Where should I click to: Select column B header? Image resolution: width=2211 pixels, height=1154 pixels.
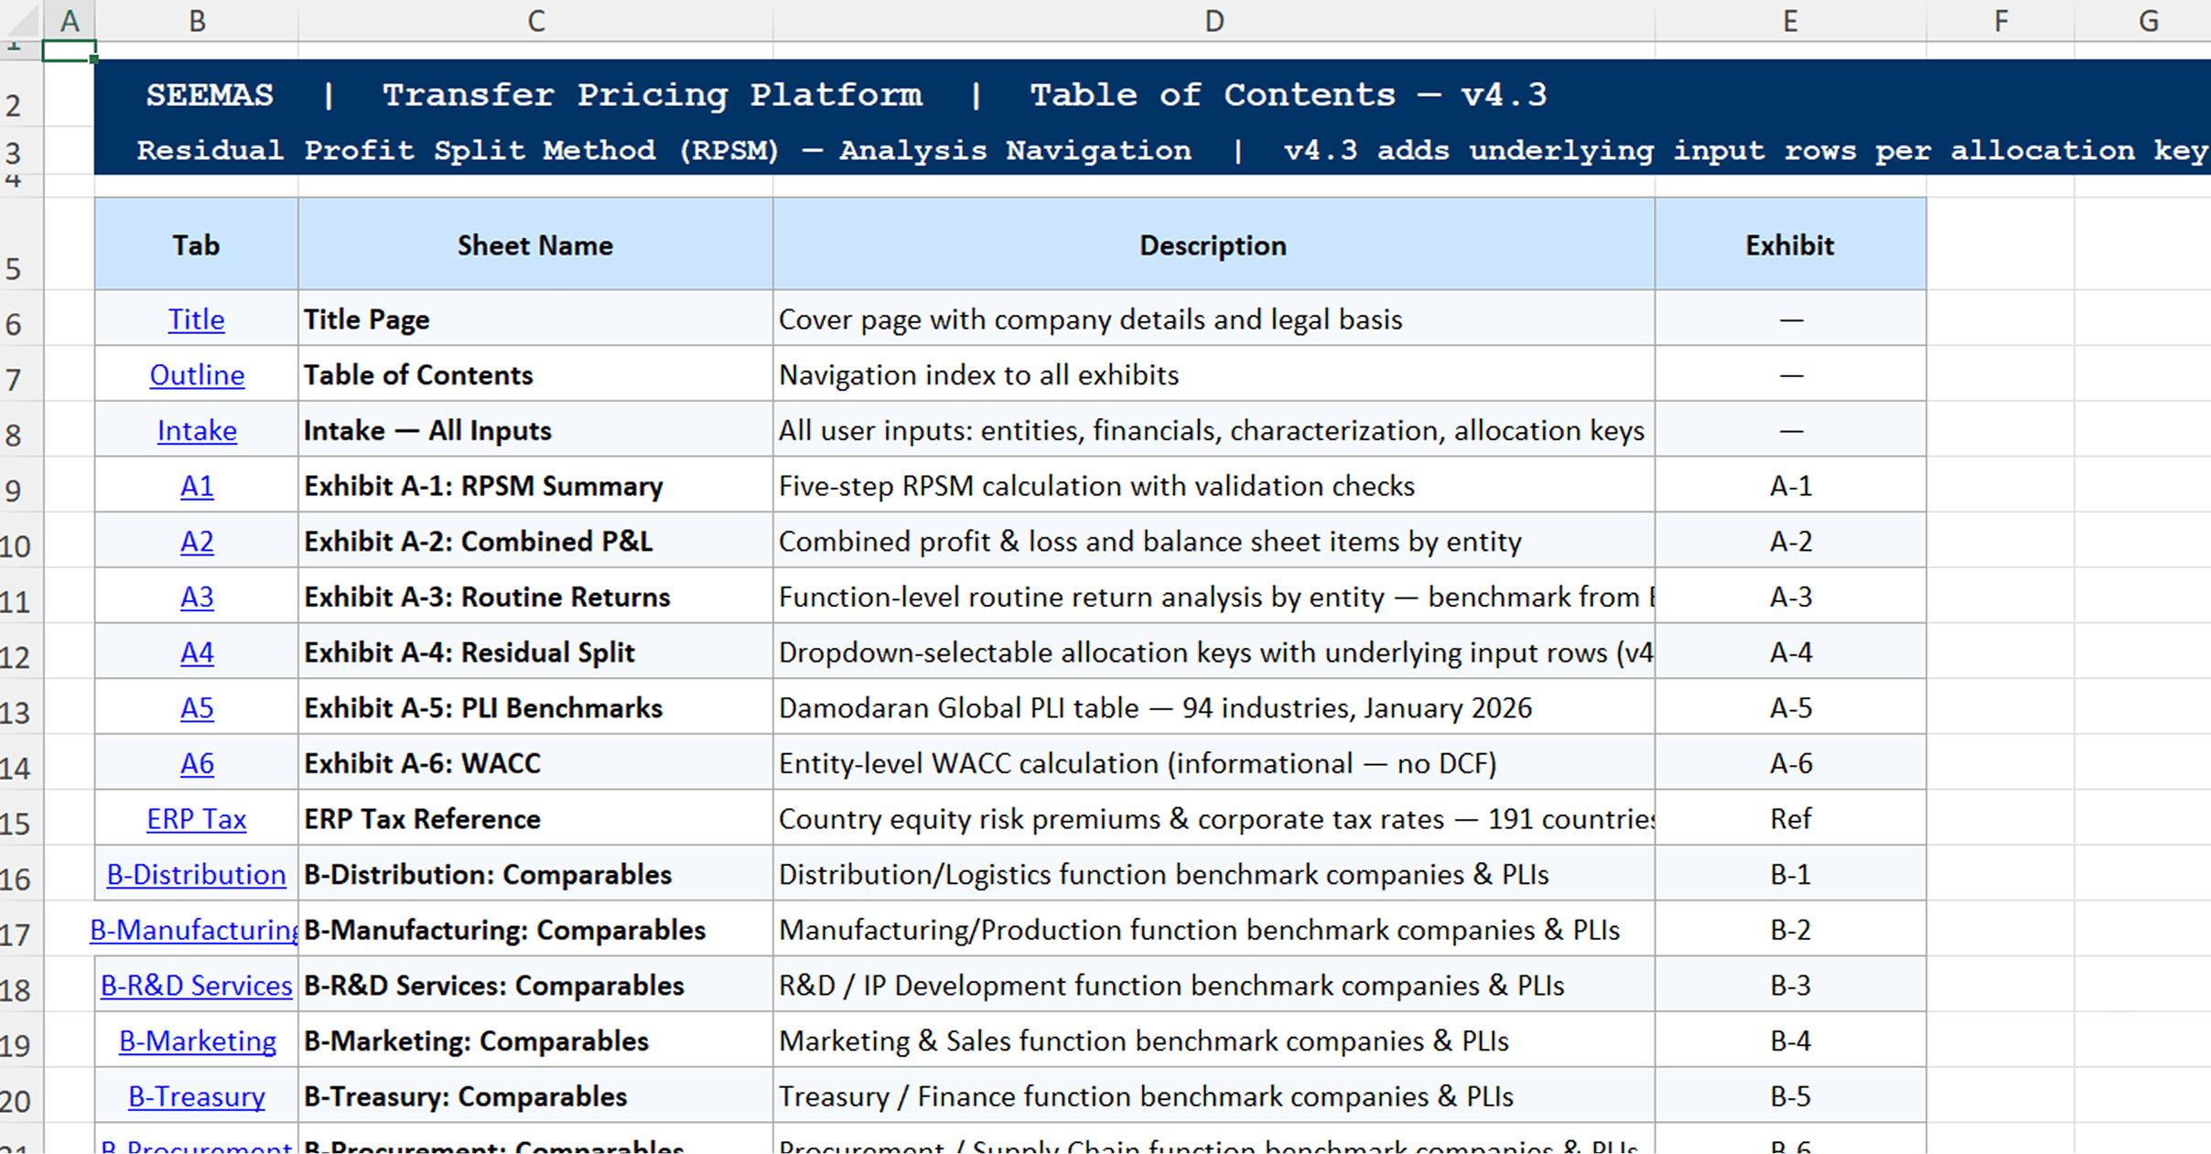coord(197,20)
